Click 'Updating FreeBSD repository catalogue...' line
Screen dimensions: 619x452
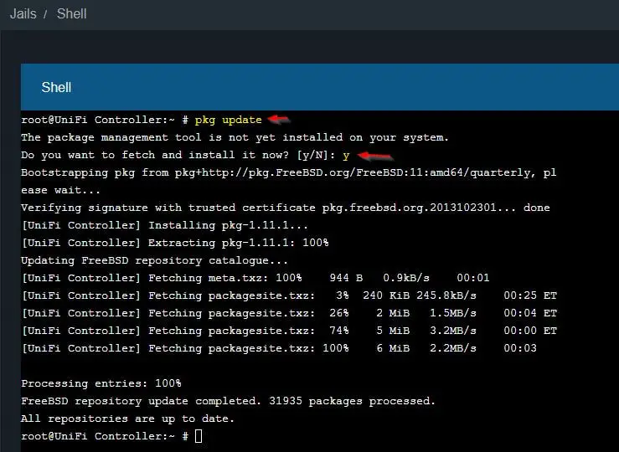coord(154,260)
